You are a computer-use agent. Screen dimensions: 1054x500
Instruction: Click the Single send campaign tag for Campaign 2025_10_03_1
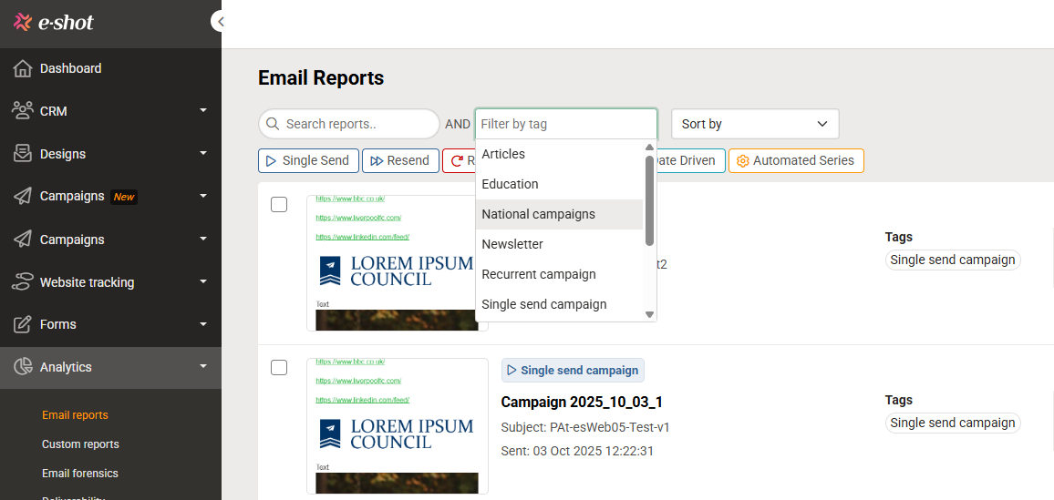click(953, 423)
